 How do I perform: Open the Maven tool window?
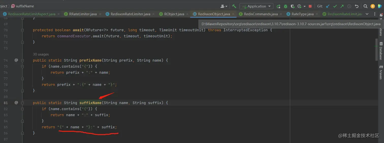click(x=381, y=72)
